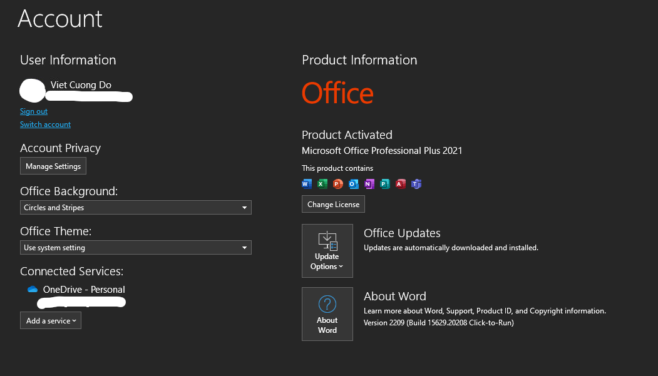Click the Microsoft Office Professional Plus 2021 text

tap(382, 151)
